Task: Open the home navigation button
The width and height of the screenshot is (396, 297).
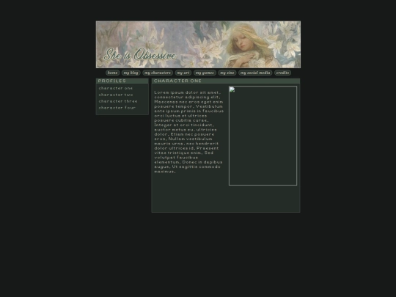Action: coord(112,73)
